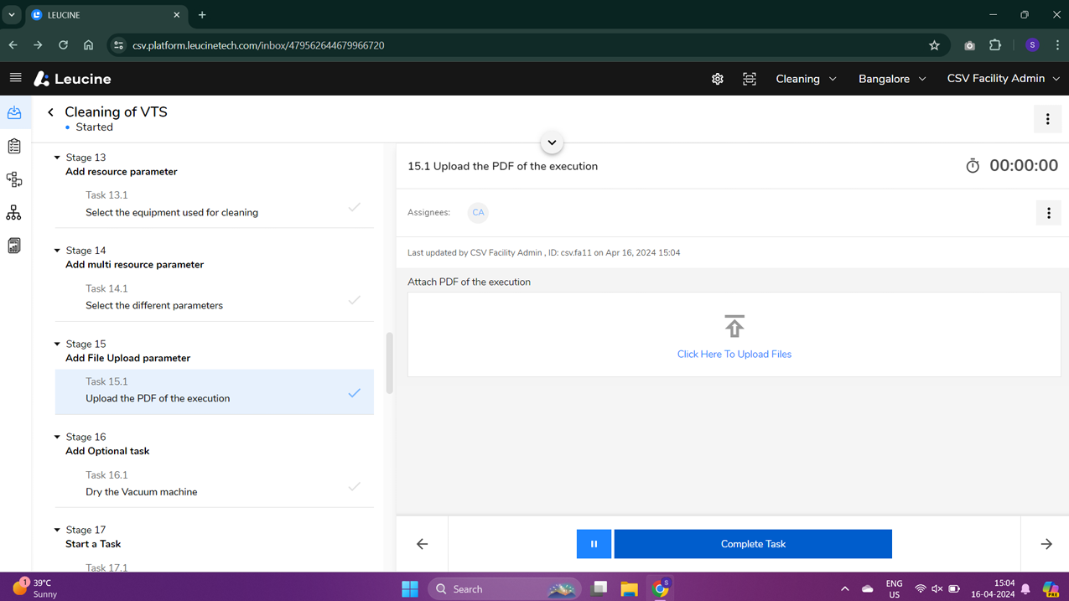This screenshot has height=601, width=1069.
Task: Open task options three-dot menu near Assignees
Action: point(1048,213)
